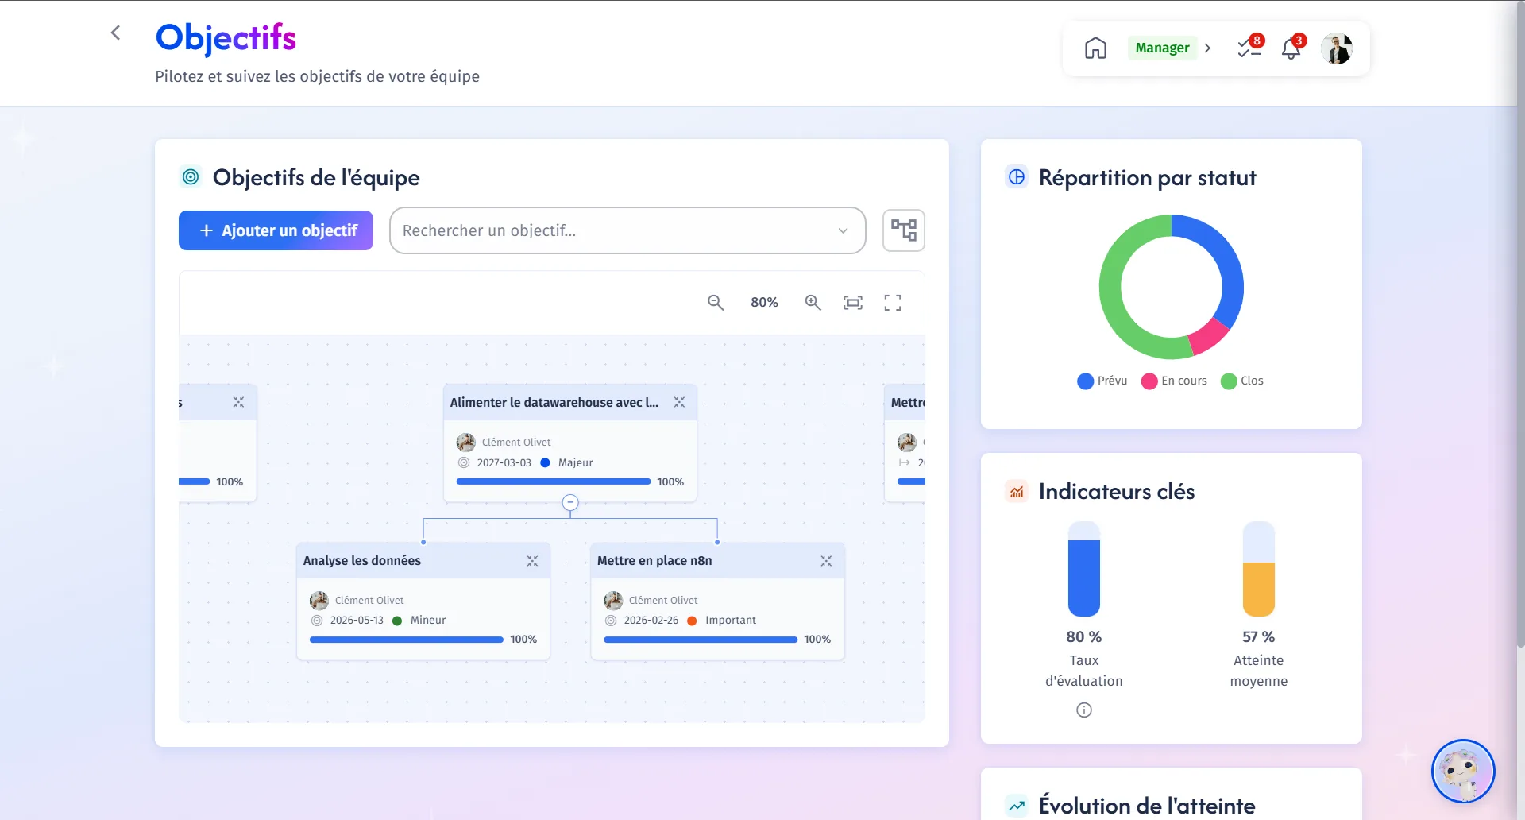Click the Évolution de l'atteinte trend icon
The height and width of the screenshot is (820, 1525).
(x=1017, y=806)
